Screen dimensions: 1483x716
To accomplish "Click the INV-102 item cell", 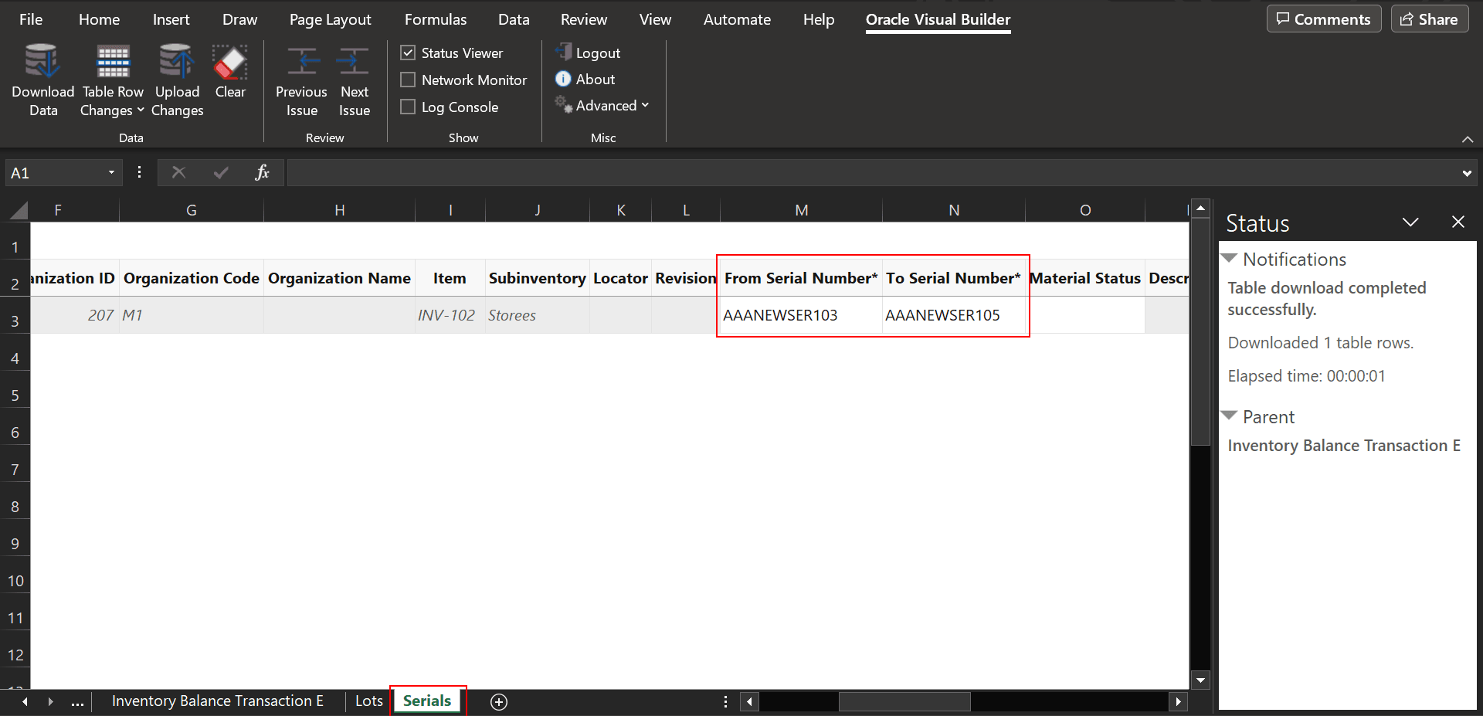I will coord(450,315).
